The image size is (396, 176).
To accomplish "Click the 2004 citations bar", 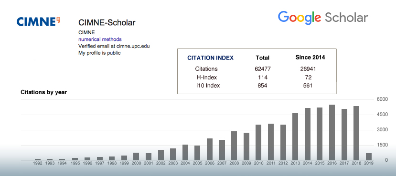I will pyautogui.click(x=185, y=153).
